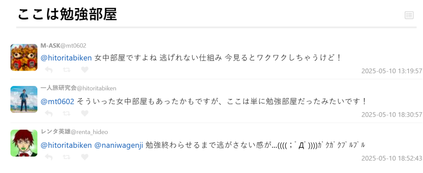
Task: Open the M-ASK username link
Action: click(50, 45)
